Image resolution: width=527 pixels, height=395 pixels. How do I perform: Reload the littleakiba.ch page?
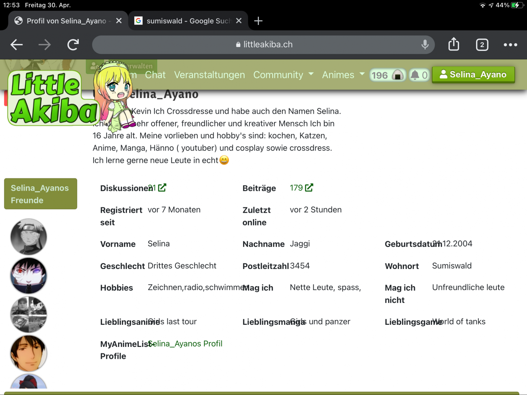pos(73,45)
